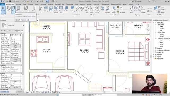Select the Model Text tool
The height and width of the screenshot is (96, 170).
tap(87, 10)
